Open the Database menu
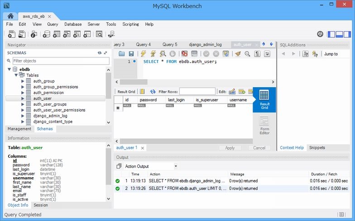 tap(73, 24)
